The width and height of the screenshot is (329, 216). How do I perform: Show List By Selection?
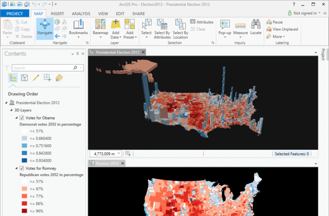click(24, 78)
